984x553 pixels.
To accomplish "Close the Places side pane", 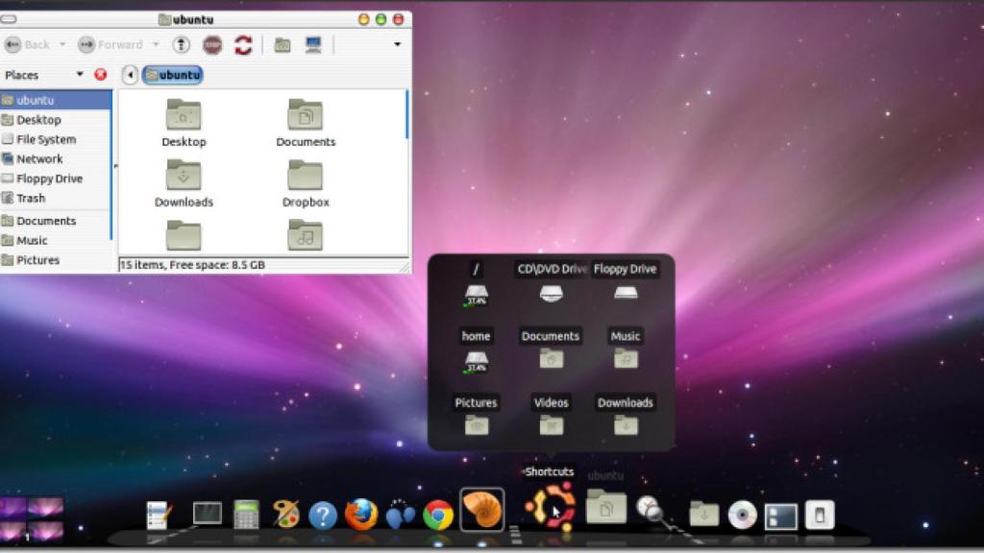I will click(101, 75).
